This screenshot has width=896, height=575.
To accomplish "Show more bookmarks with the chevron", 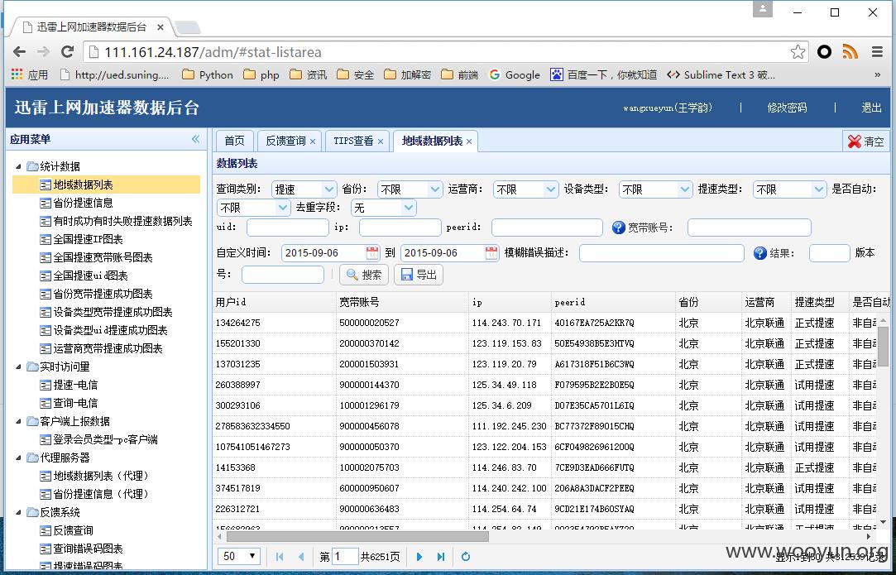I will click(877, 75).
